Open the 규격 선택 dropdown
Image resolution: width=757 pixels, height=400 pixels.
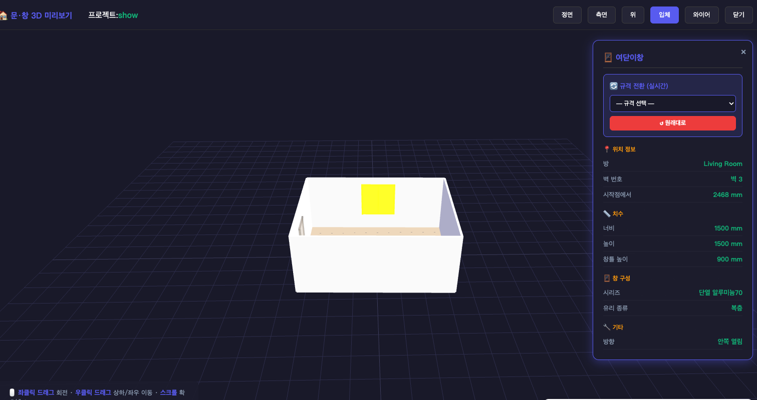[672, 103]
